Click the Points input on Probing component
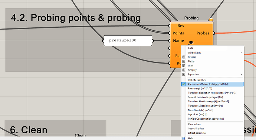 click(178, 33)
